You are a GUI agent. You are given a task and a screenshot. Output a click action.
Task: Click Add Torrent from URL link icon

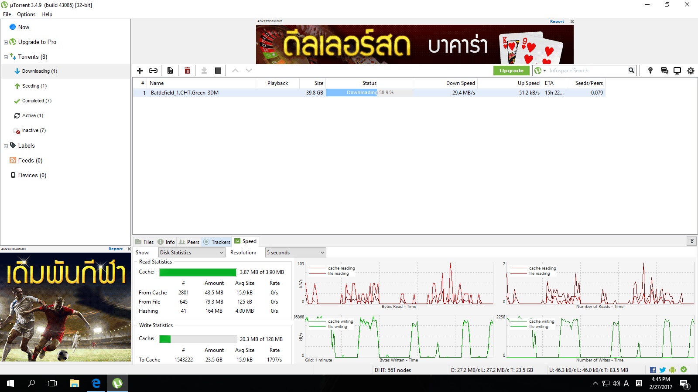153,71
